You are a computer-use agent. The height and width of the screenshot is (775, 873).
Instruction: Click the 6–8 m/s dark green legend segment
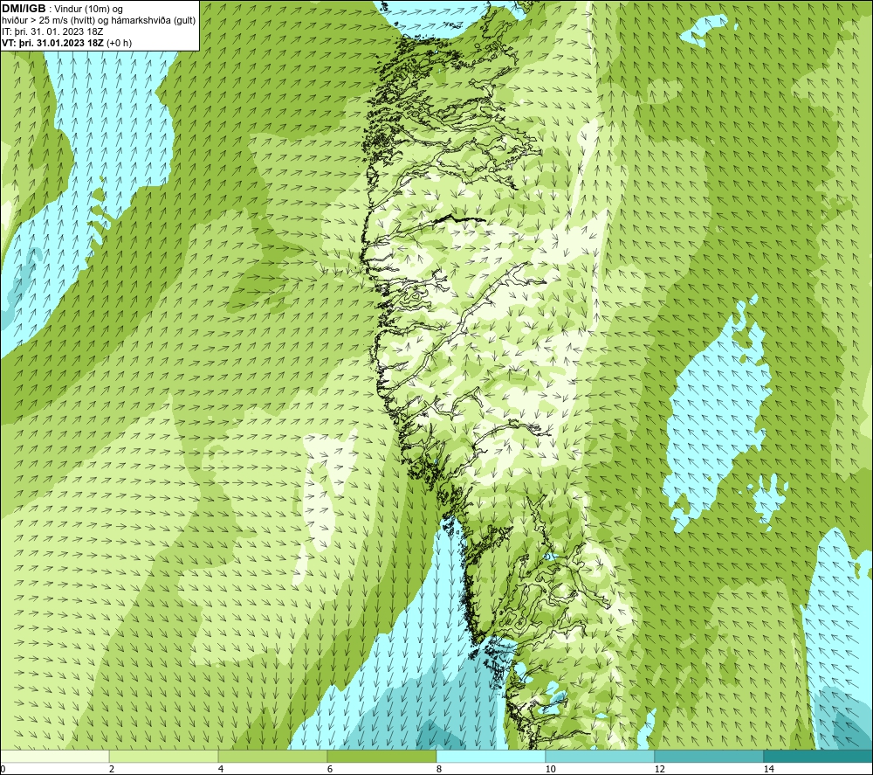point(382,756)
